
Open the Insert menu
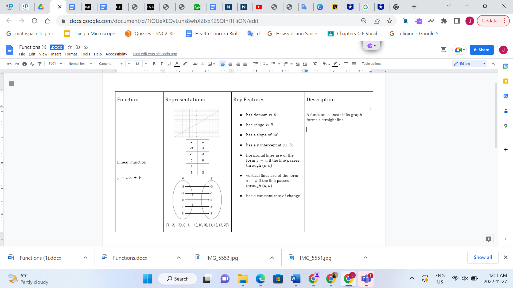[56, 54]
